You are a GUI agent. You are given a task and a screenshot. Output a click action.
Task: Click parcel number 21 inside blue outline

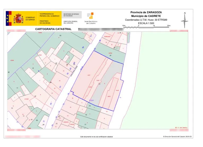[99, 84]
